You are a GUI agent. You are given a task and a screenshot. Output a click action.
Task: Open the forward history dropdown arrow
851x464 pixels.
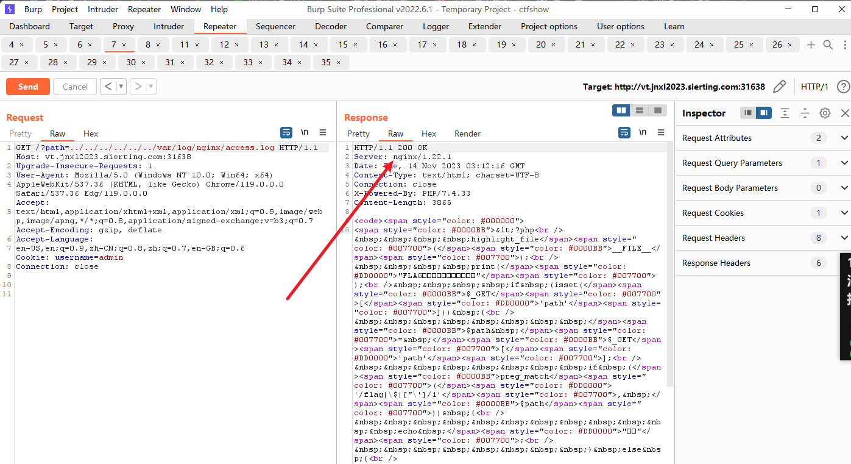pos(151,87)
